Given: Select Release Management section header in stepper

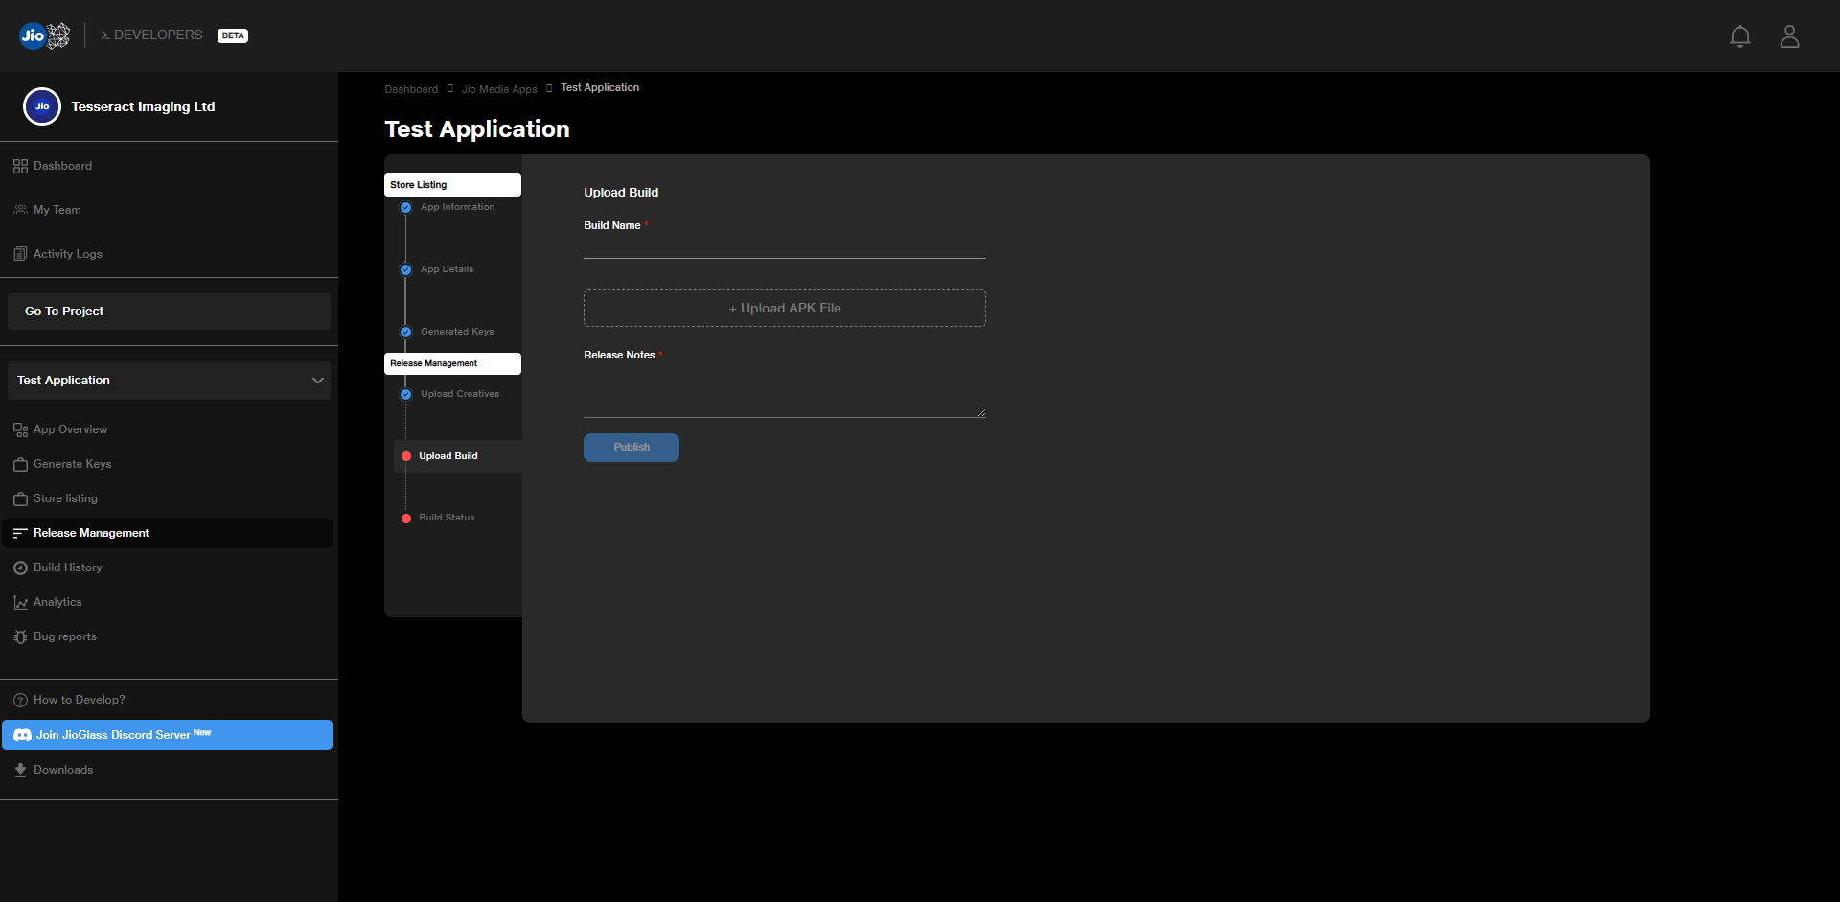Looking at the screenshot, I should pyautogui.click(x=452, y=364).
